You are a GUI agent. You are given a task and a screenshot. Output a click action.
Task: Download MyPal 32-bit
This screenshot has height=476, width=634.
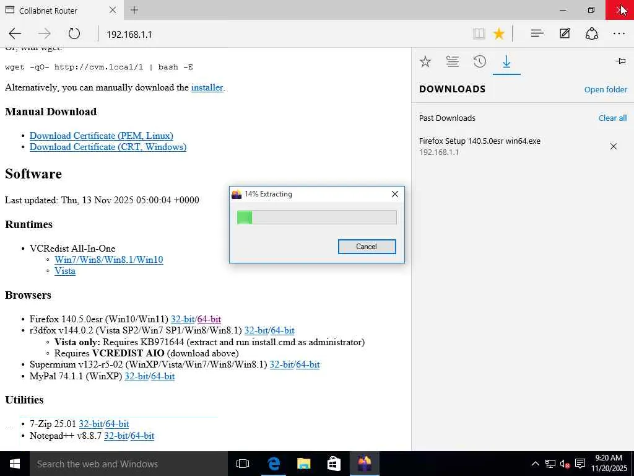pos(136,376)
